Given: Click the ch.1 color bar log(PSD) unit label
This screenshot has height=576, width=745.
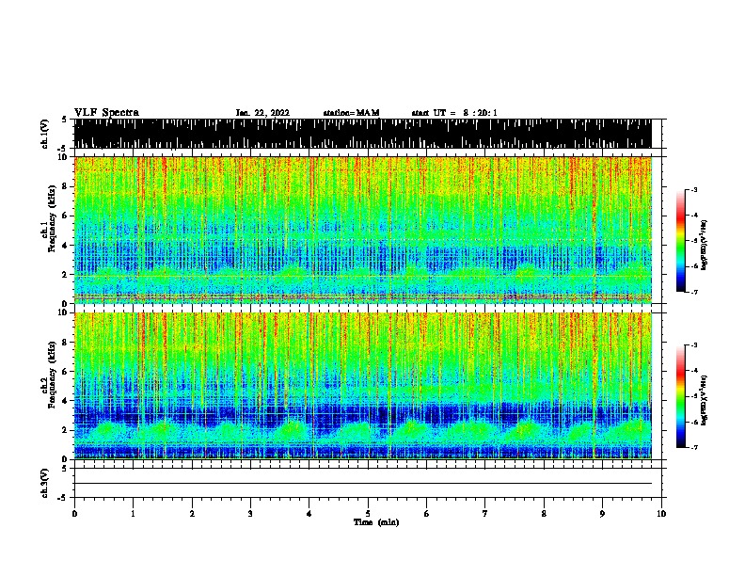Looking at the screenshot, I should pos(704,245).
